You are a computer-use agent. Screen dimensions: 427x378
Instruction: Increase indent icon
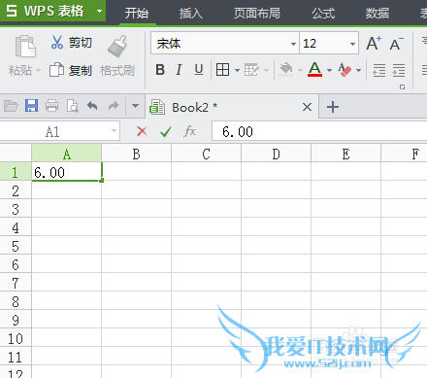coord(399,70)
